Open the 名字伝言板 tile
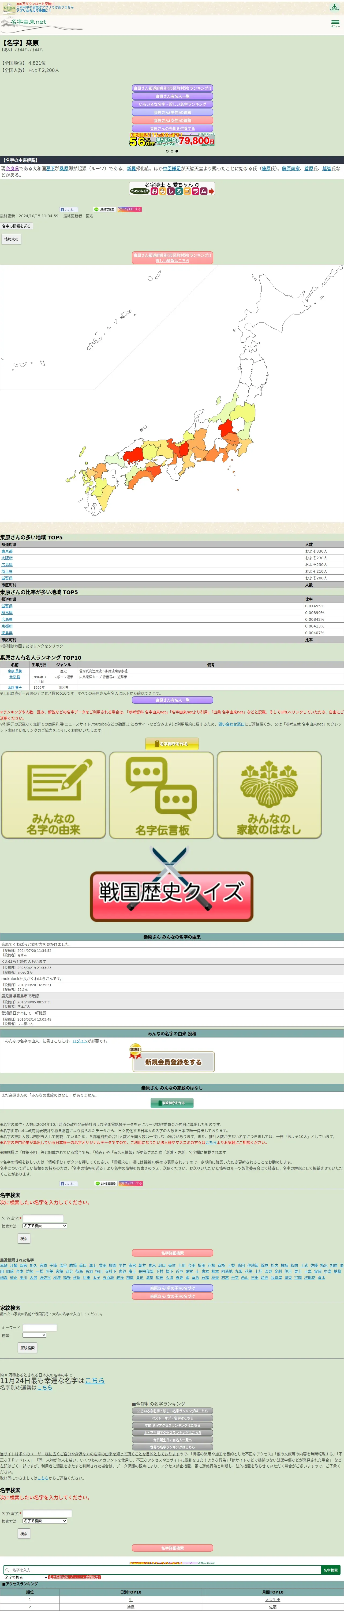Image resolution: width=344 pixels, height=1611 pixels. [x=162, y=795]
